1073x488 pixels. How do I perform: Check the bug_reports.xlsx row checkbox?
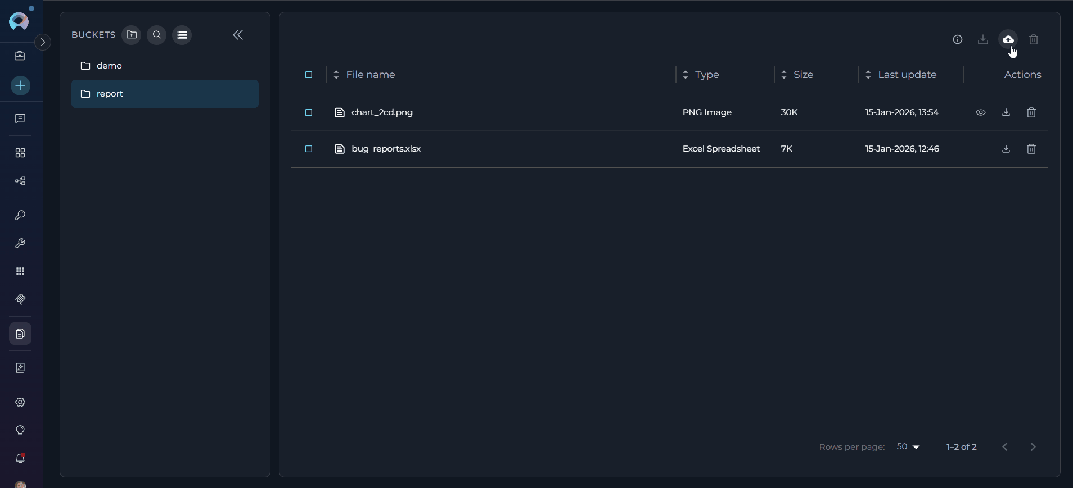309,149
